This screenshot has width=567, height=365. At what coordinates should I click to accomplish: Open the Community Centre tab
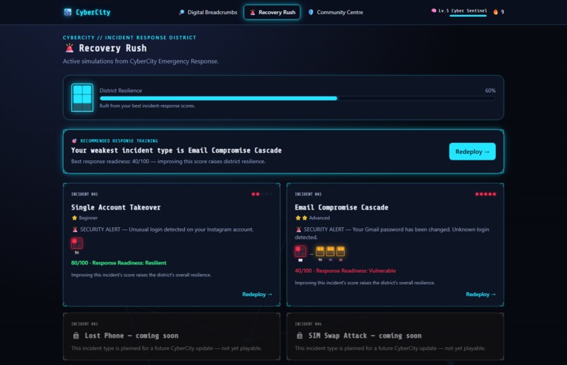(336, 12)
